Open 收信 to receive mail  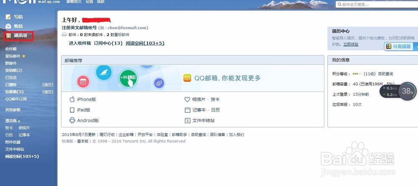tap(18, 26)
